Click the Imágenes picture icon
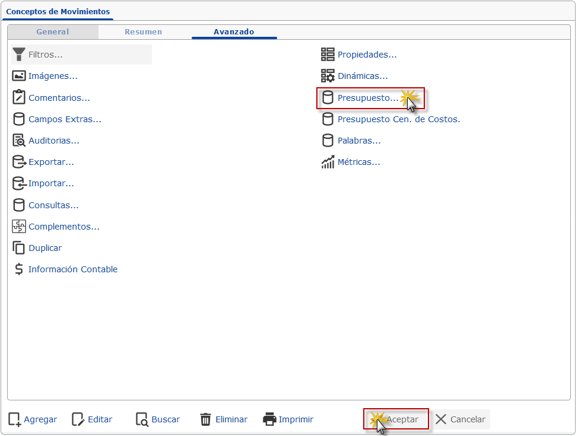The height and width of the screenshot is (436, 578). tap(19, 76)
